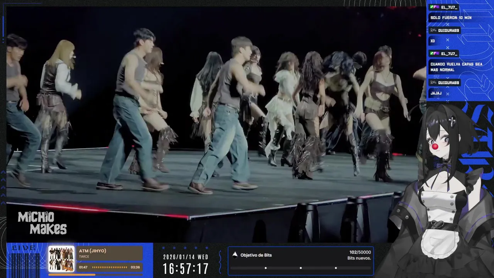Click the date 2026/01/14 WED
The height and width of the screenshot is (278, 494).
(186, 257)
